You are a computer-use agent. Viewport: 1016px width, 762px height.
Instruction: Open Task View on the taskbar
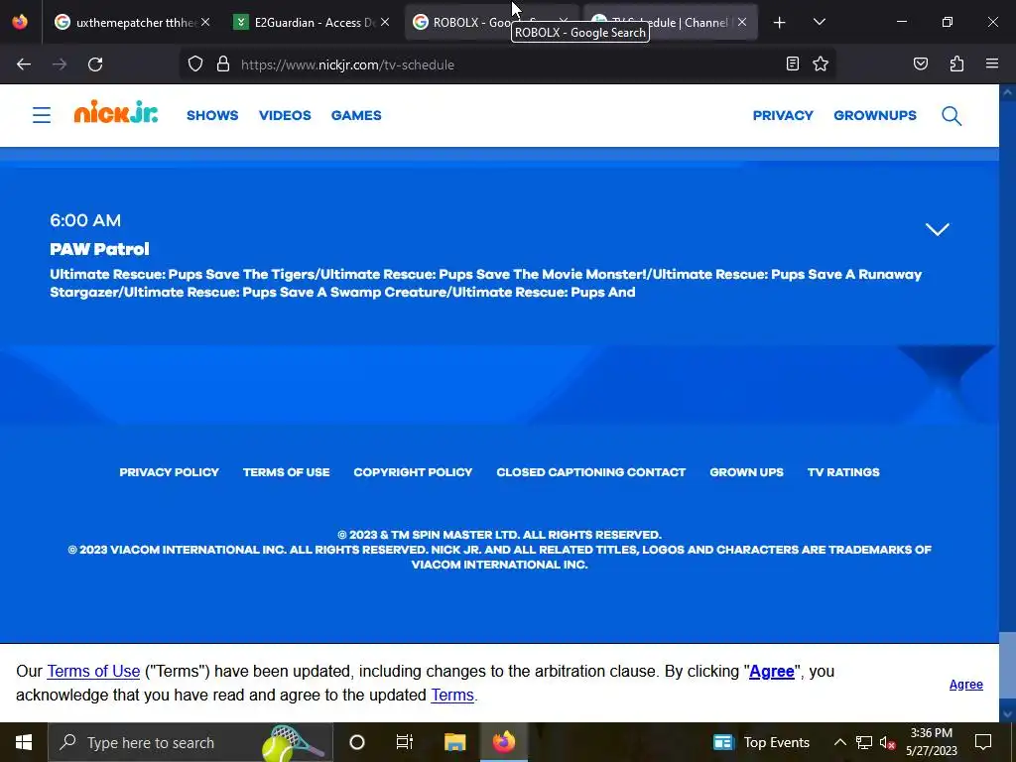[405, 742]
